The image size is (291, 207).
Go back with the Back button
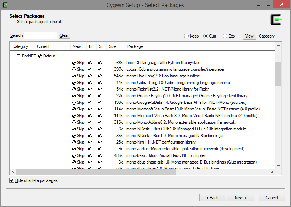tap(213, 198)
